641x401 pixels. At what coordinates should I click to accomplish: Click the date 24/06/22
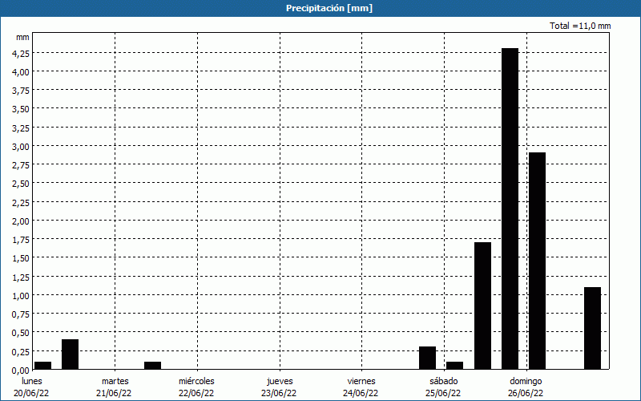coord(361,393)
